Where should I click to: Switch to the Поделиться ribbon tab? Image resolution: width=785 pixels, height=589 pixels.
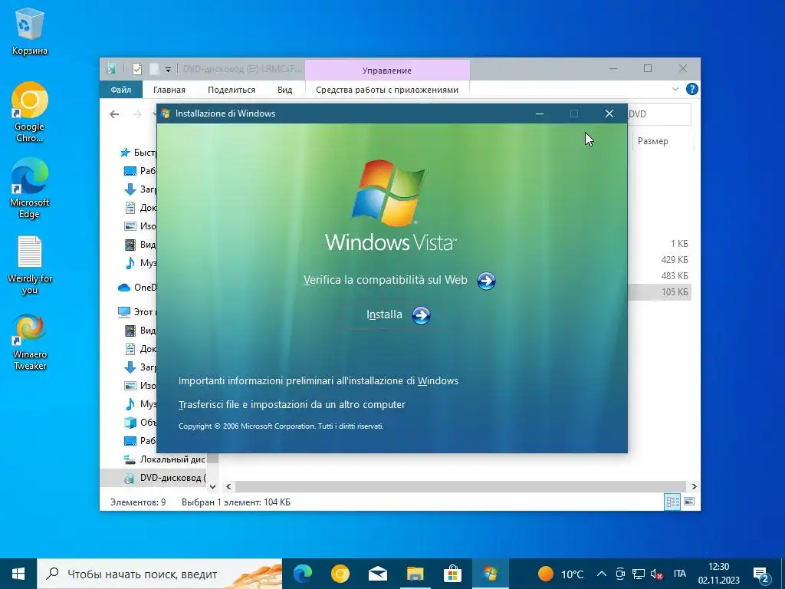click(232, 90)
